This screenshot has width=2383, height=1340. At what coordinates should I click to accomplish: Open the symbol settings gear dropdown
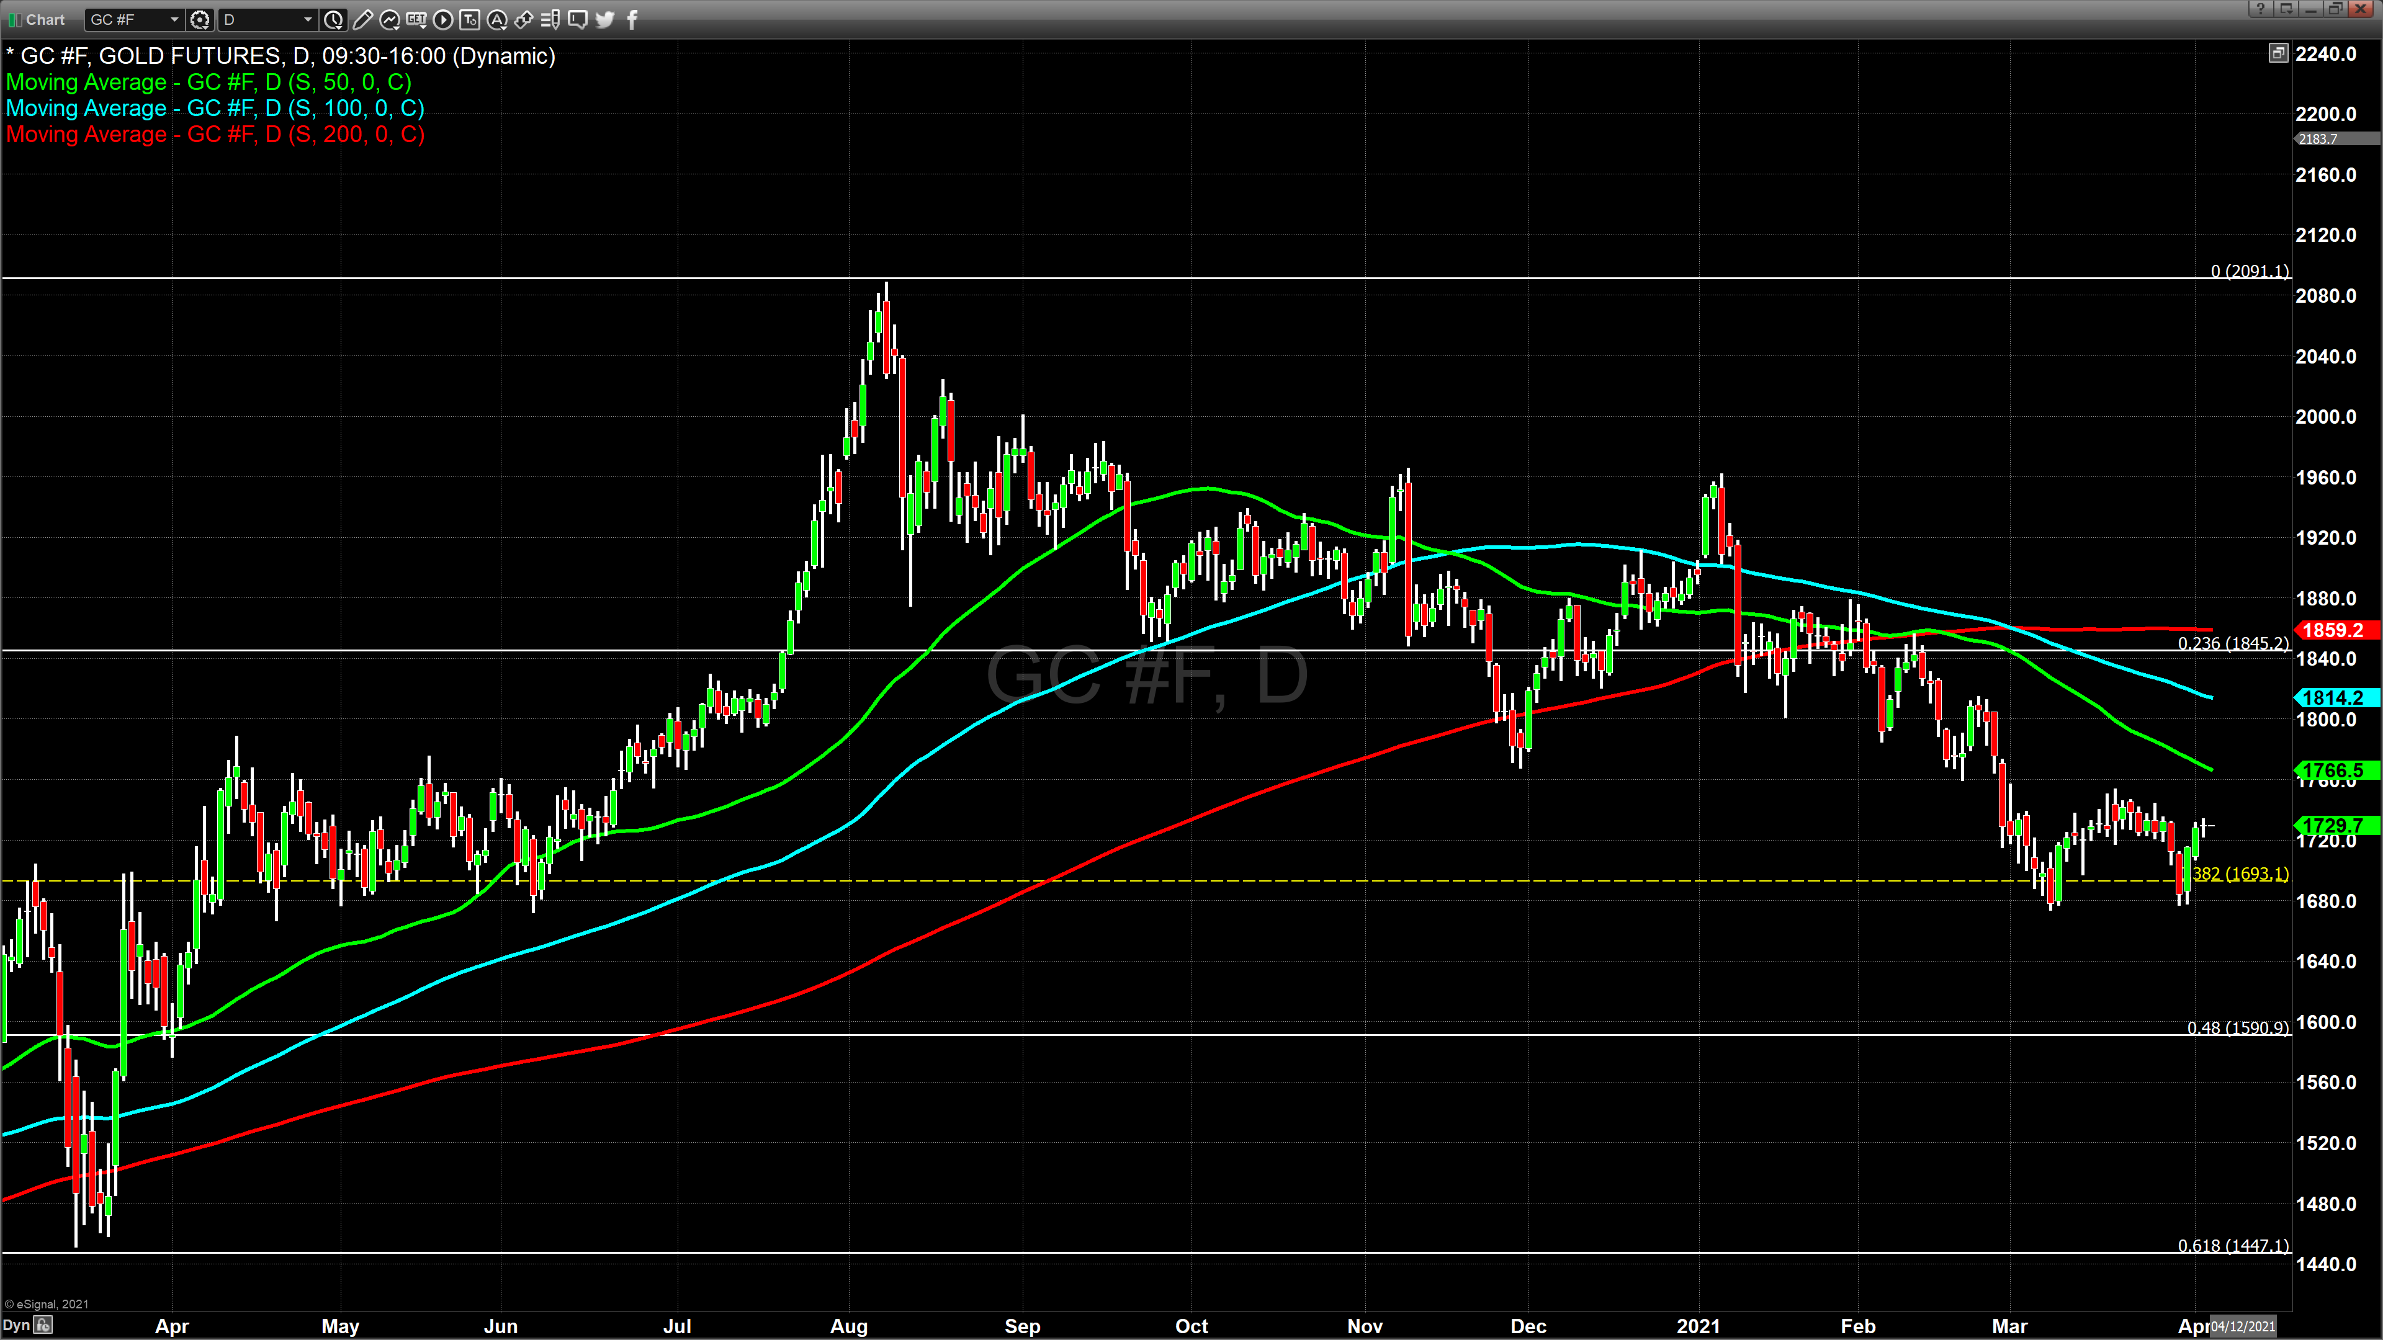(200, 19)
